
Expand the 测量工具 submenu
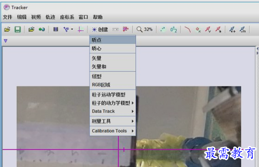point(113,121)
